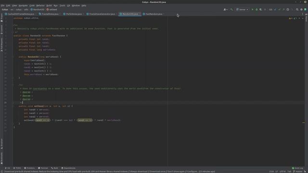Switch to PerlinNoise.java tab

[x=73, y=14]
